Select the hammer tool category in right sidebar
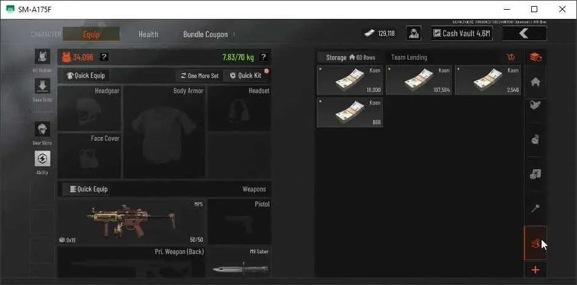Viewport: 577px width, 285px height. click(x=535, y=208)
